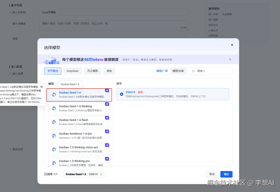Image resolution: width=280 pixels, height=192 pixels.
Task: Click the free badge on Doubao-1.5-thinking-vision-pro card
Action: [x=107, y=145]
